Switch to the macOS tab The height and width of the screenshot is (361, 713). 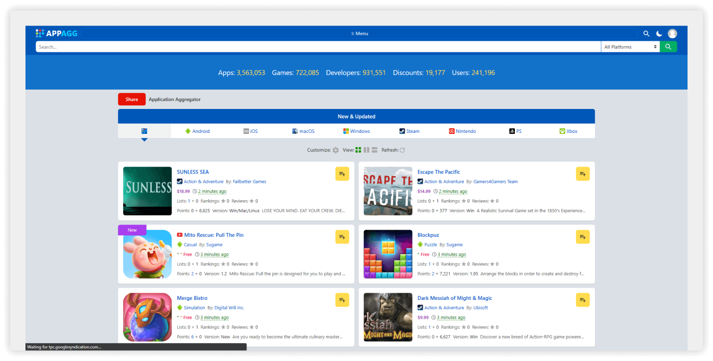pos(304,131)
